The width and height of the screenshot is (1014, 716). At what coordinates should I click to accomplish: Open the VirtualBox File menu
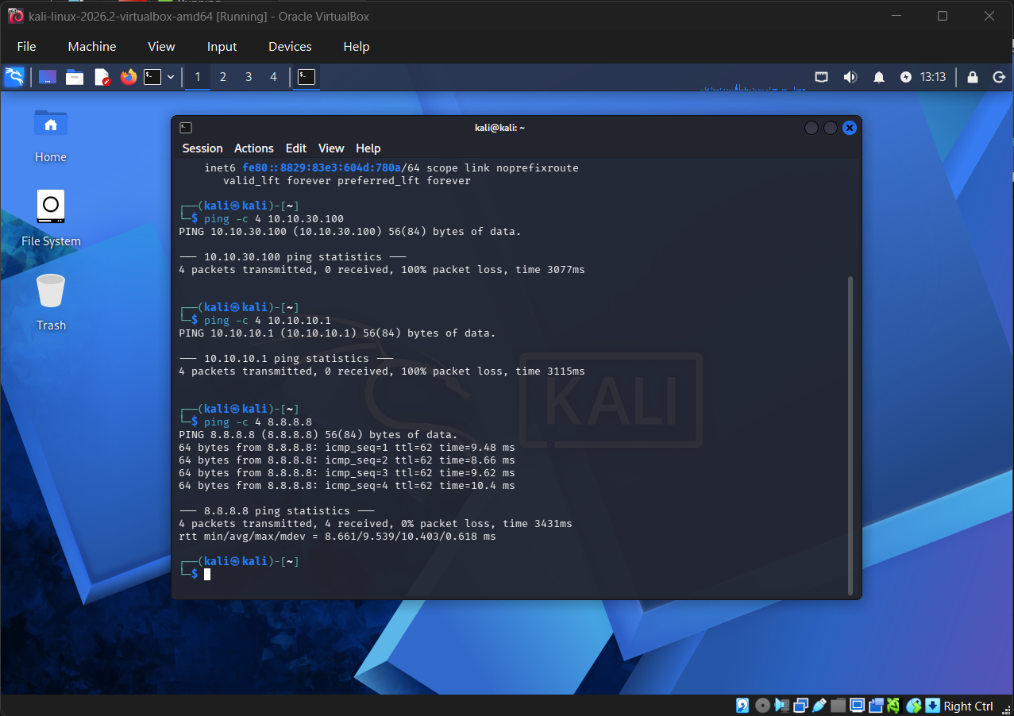[x=26, y=47]
